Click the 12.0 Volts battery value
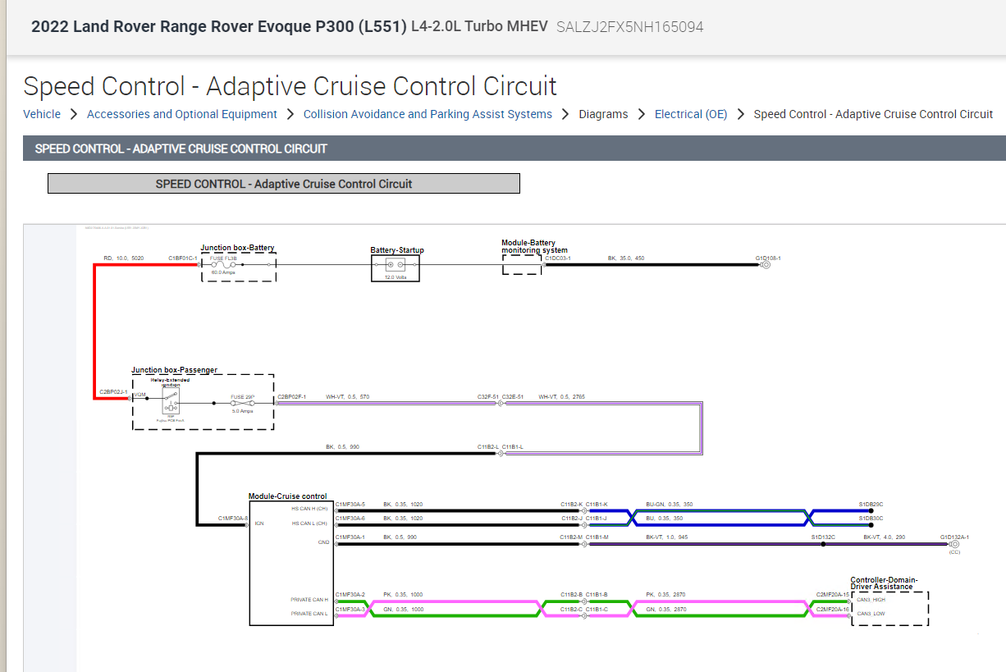Image resolution: width=1006 pixels, height=672 pixels. tap(396, 277)
